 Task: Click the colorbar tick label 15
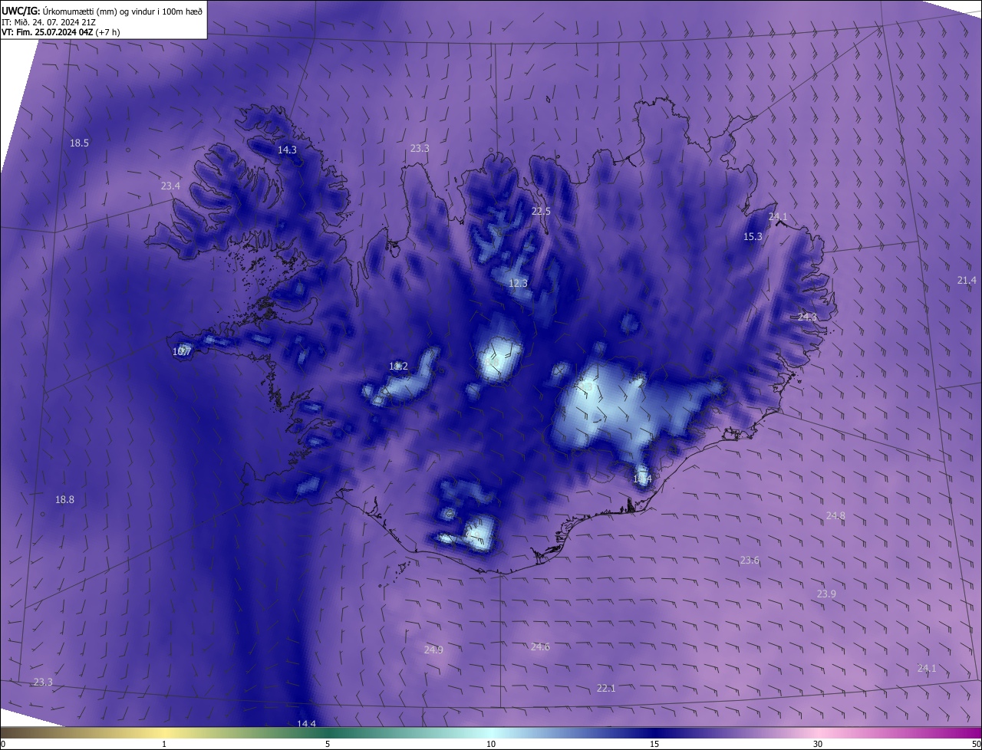tap(654, 744)
